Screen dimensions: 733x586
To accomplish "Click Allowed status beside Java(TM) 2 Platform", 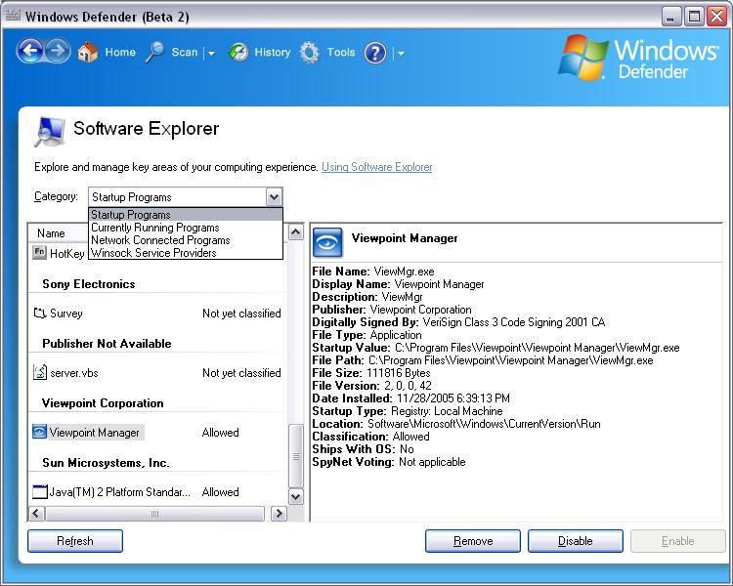I will tap(220, 492).
